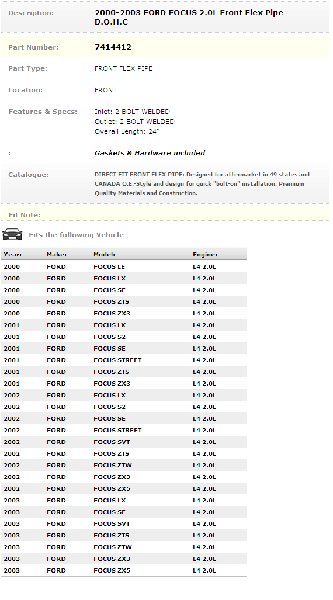
Task: Click Gaskets & Hardware included text
Action: pos(150,153)
